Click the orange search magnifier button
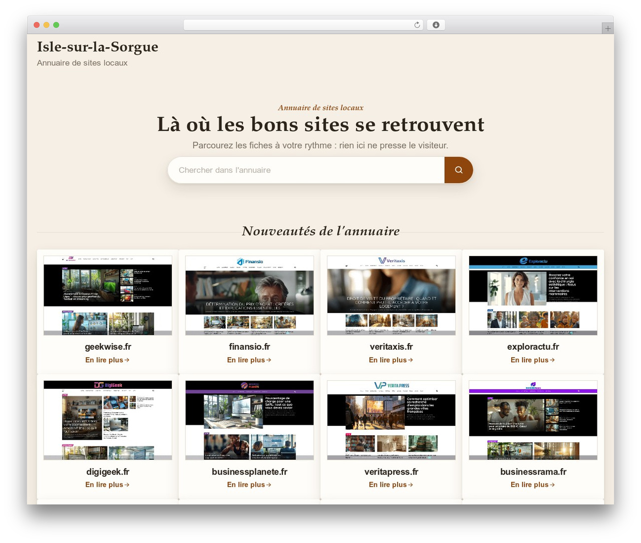This screenshot has width=641, height=543. coord(459,170)
